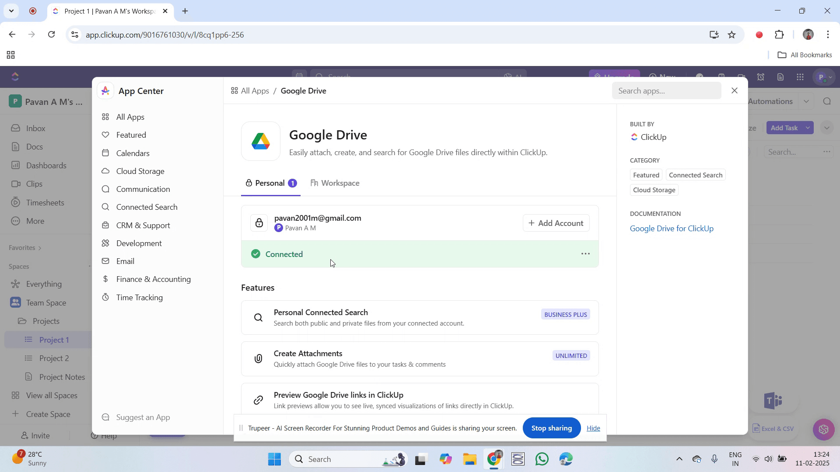
Task: Click the Create Attachments paperclip icon
Action: [258, 359]
